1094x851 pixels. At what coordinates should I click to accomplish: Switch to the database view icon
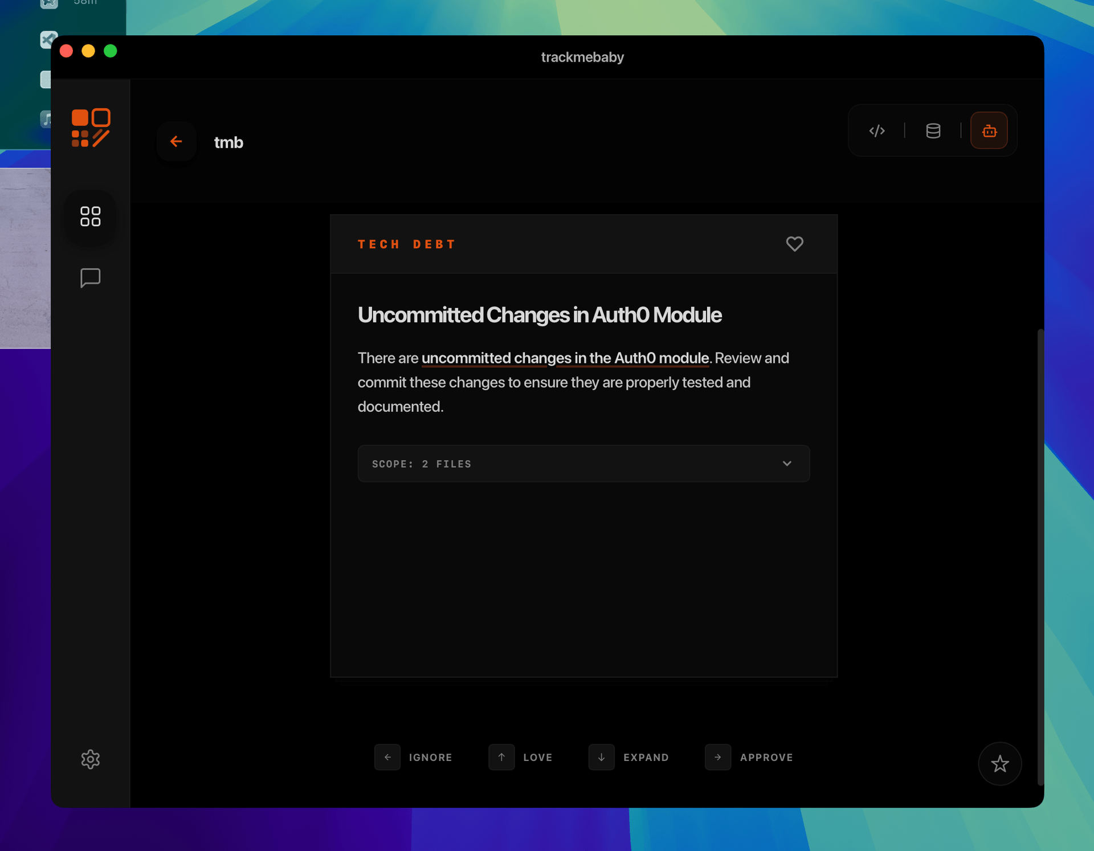pyautogui.click(x=933, y=131)
